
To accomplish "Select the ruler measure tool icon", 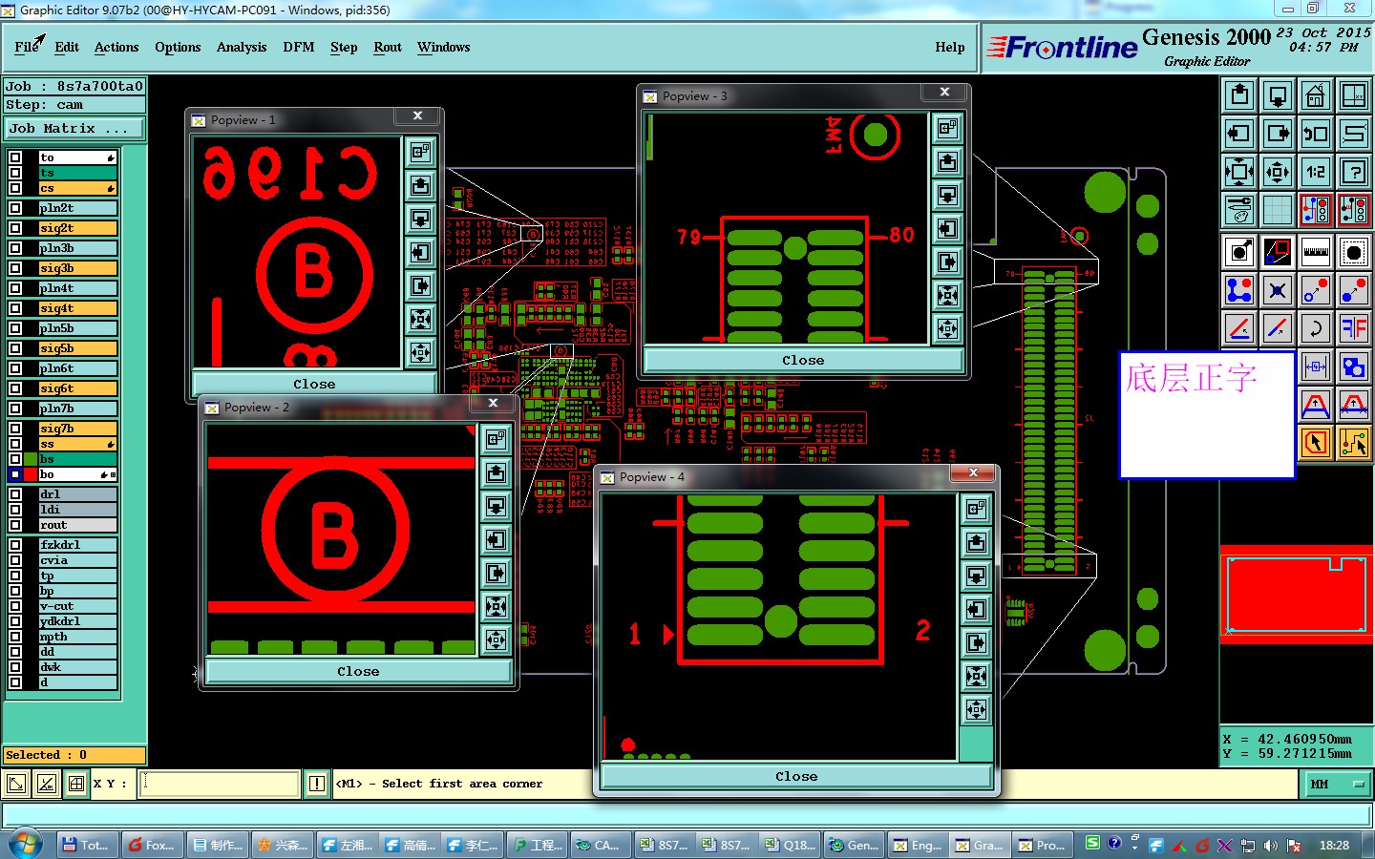I will 1316,252.
